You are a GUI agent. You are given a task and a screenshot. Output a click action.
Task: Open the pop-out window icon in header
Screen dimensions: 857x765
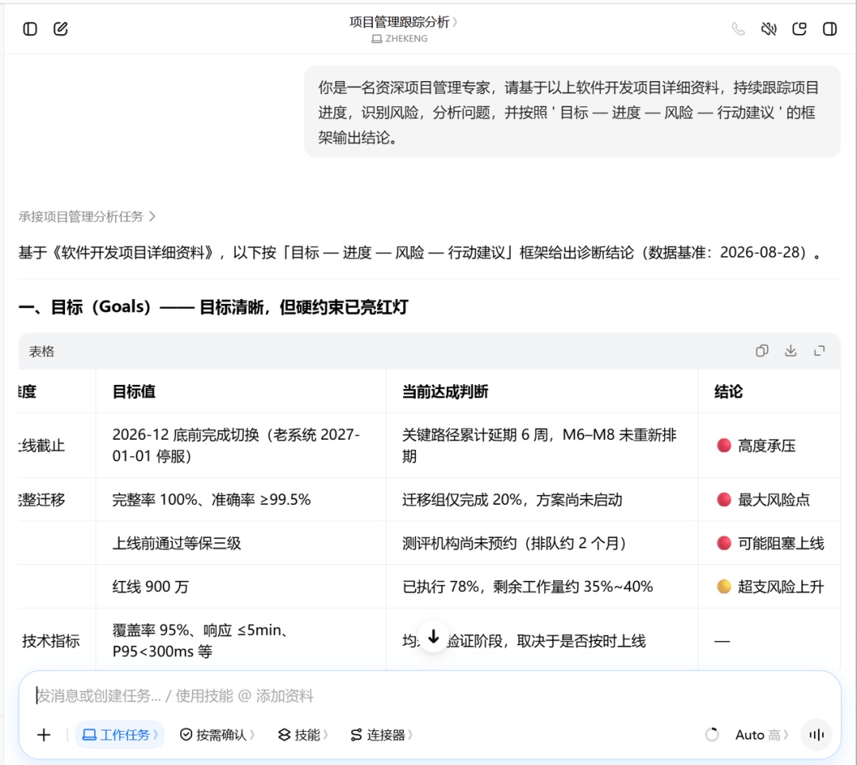coord(800,29)
